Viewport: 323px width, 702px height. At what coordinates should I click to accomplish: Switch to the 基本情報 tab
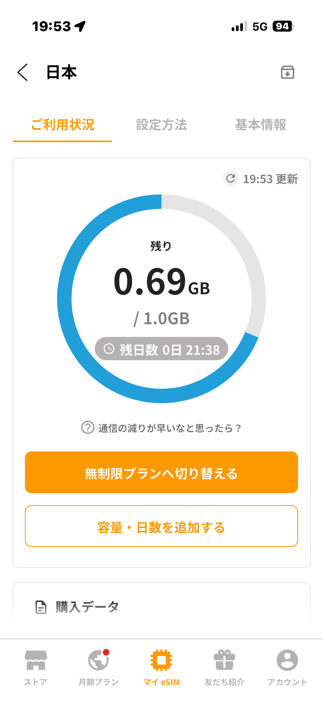click(260, 125)
